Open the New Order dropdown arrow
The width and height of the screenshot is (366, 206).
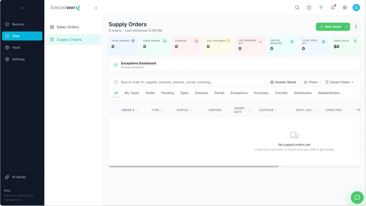[x=347, y=27]
